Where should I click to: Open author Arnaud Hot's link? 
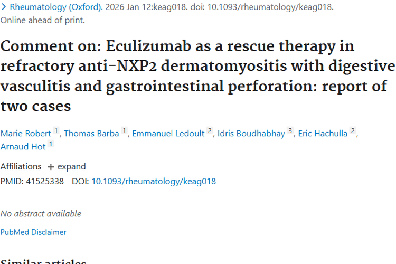(x=23, y=147)
